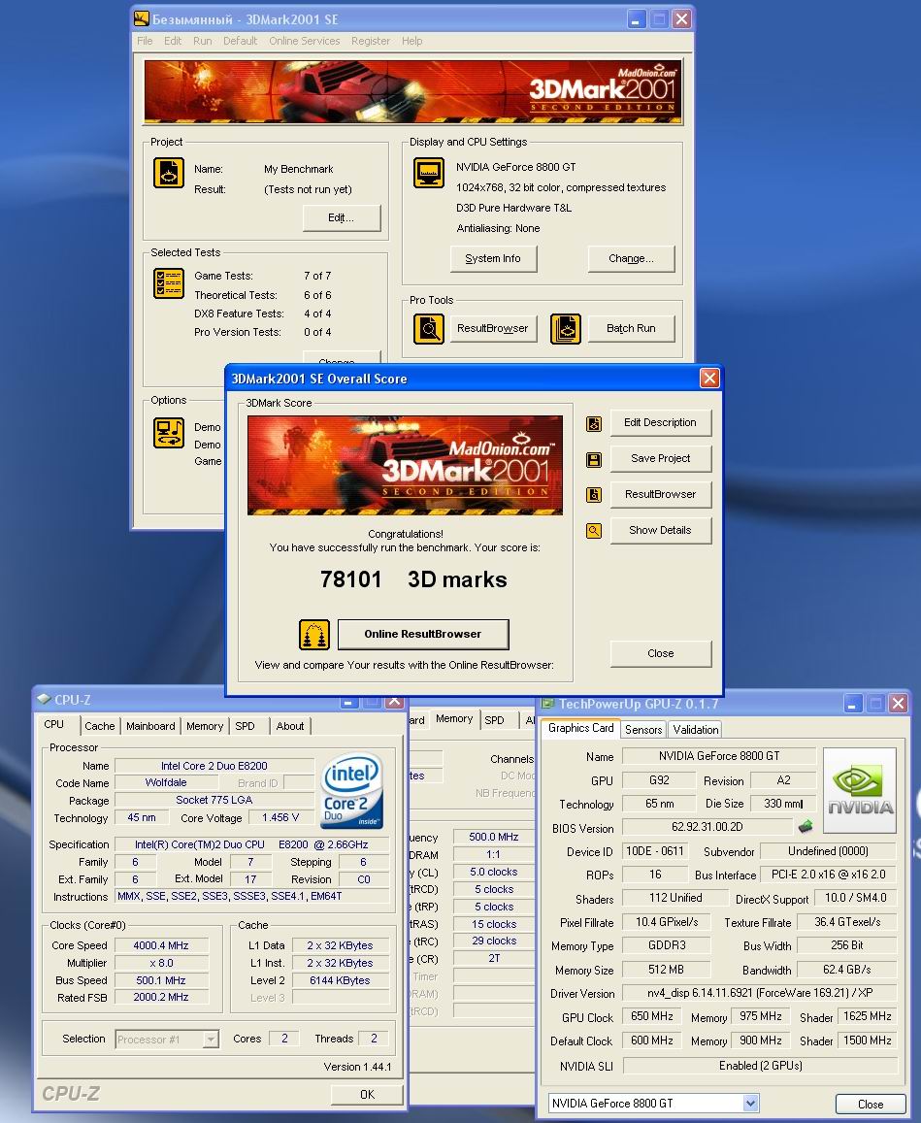The height and width of the screenshot is (1123, 921).
Task: Open the Online Services menu
Action: tap(305, 41)
